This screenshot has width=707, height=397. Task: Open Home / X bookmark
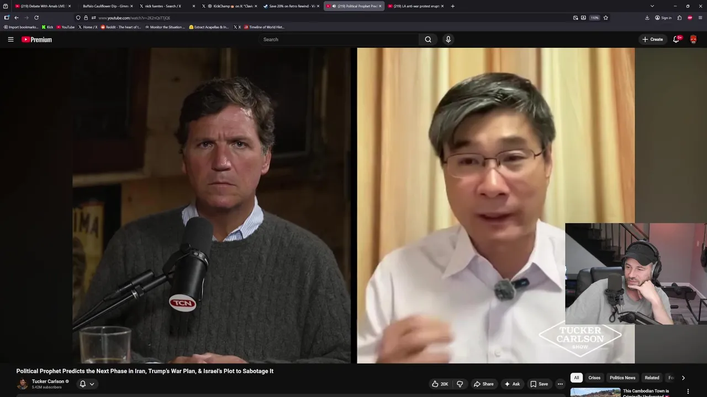tap(87, 27)
